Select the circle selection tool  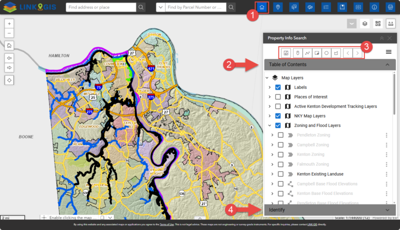[326, 53]
